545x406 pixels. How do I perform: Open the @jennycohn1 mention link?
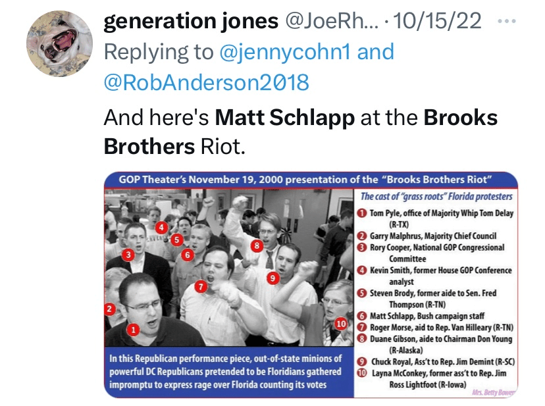tap(285, 51)
